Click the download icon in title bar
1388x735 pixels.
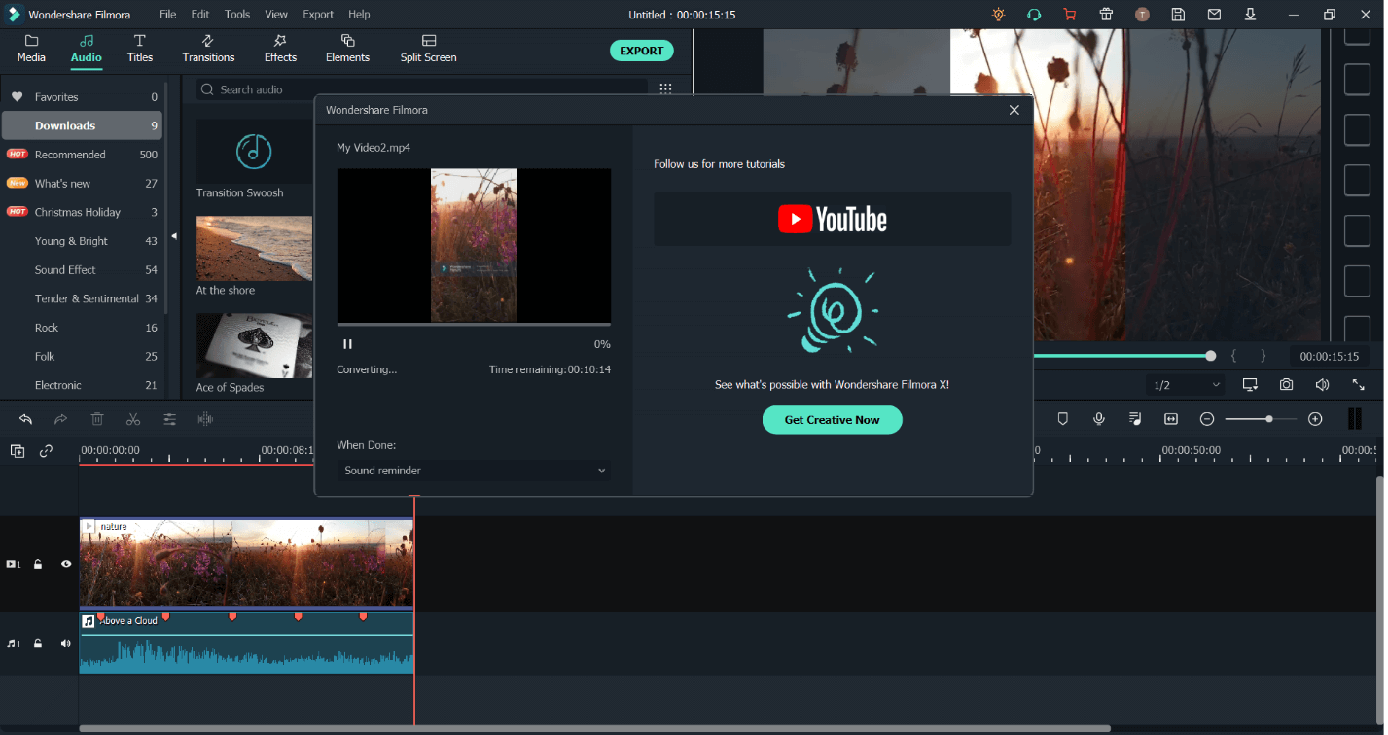point(1250,15)
